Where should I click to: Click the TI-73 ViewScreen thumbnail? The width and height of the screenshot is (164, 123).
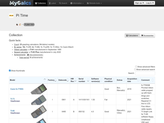[x=39, y=100]
